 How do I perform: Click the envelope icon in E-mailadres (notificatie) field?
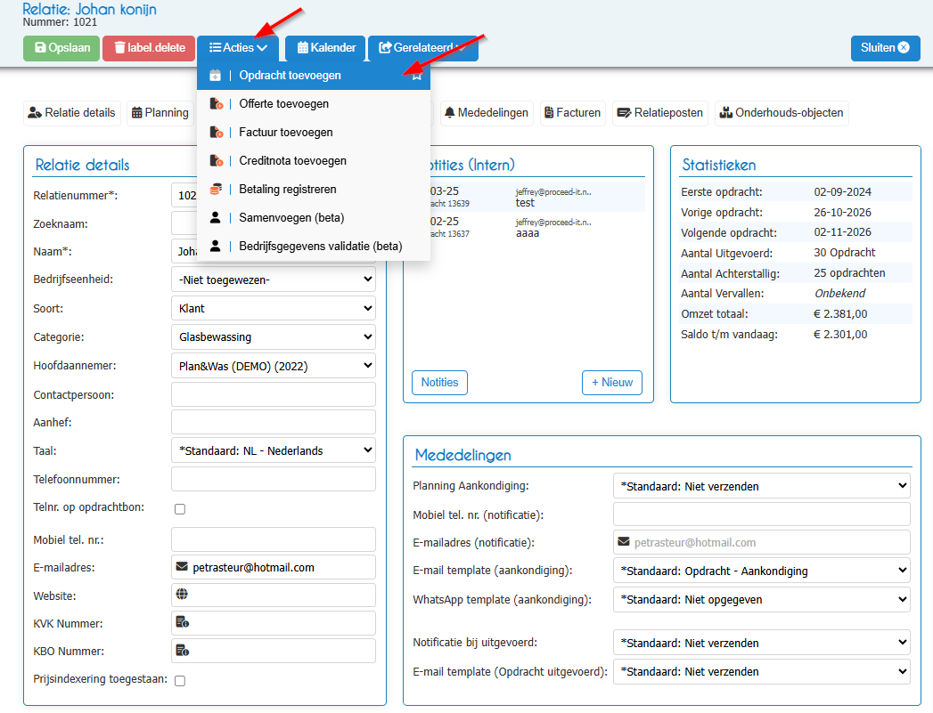[624, 542]
